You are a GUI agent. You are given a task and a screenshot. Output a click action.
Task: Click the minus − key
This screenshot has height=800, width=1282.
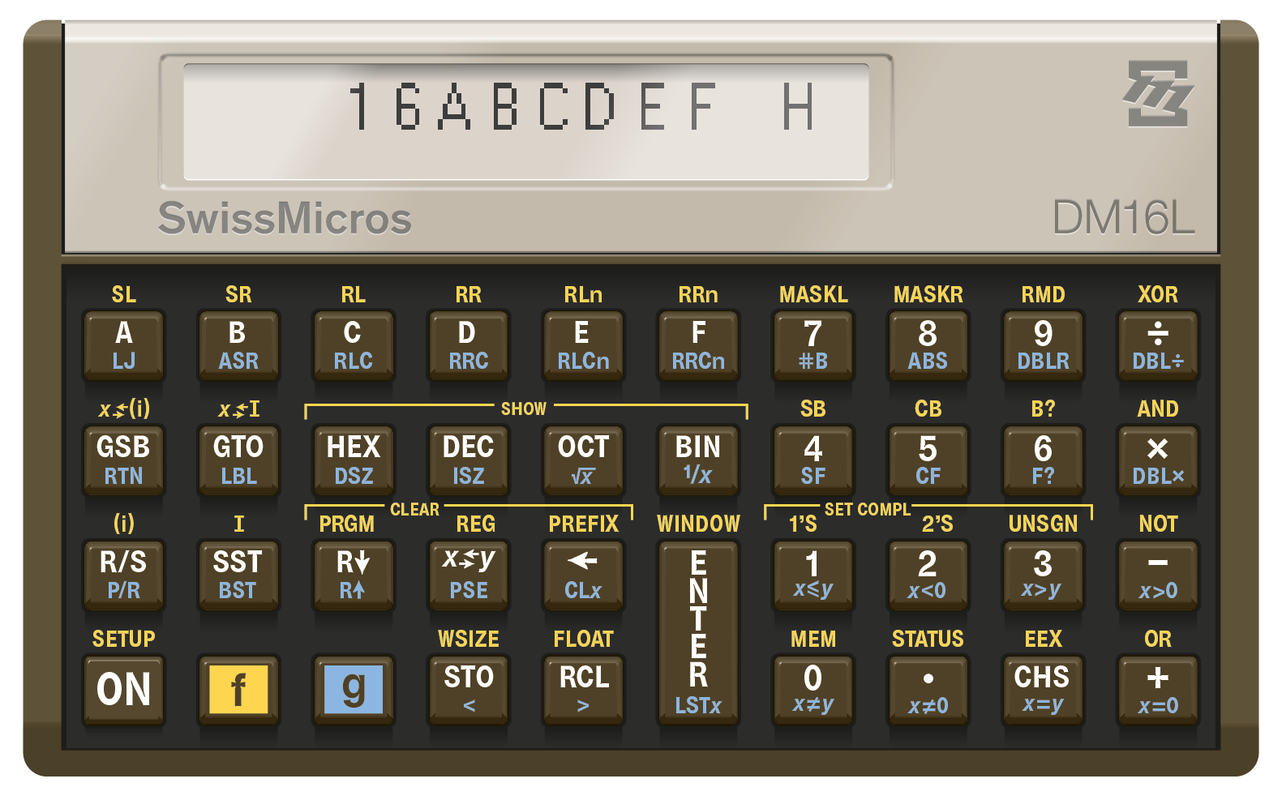[x=1158, y=575]
